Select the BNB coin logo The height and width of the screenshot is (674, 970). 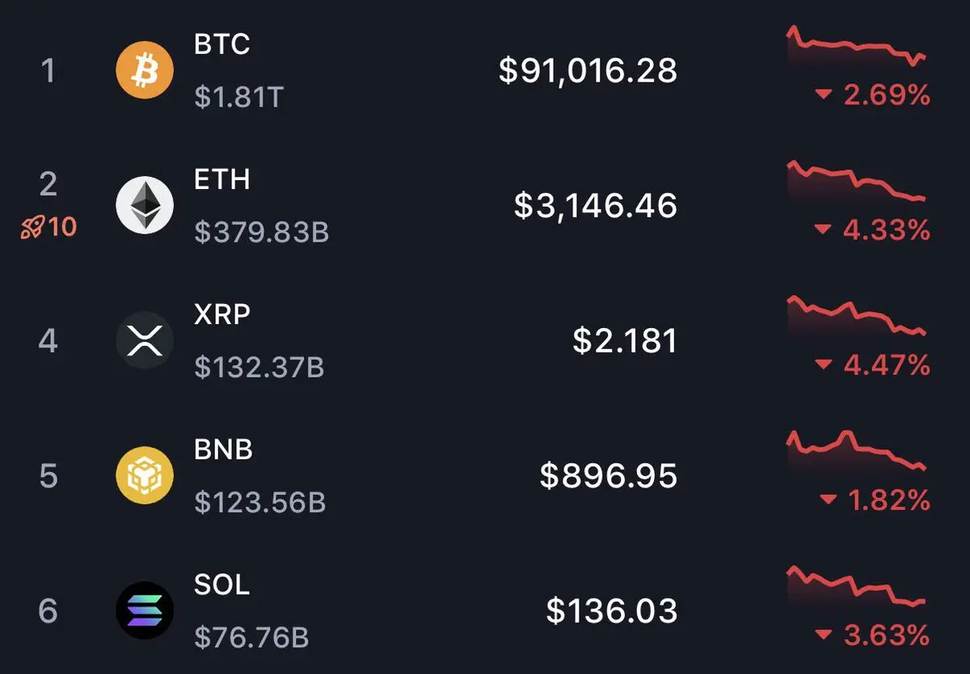[145, 475]
